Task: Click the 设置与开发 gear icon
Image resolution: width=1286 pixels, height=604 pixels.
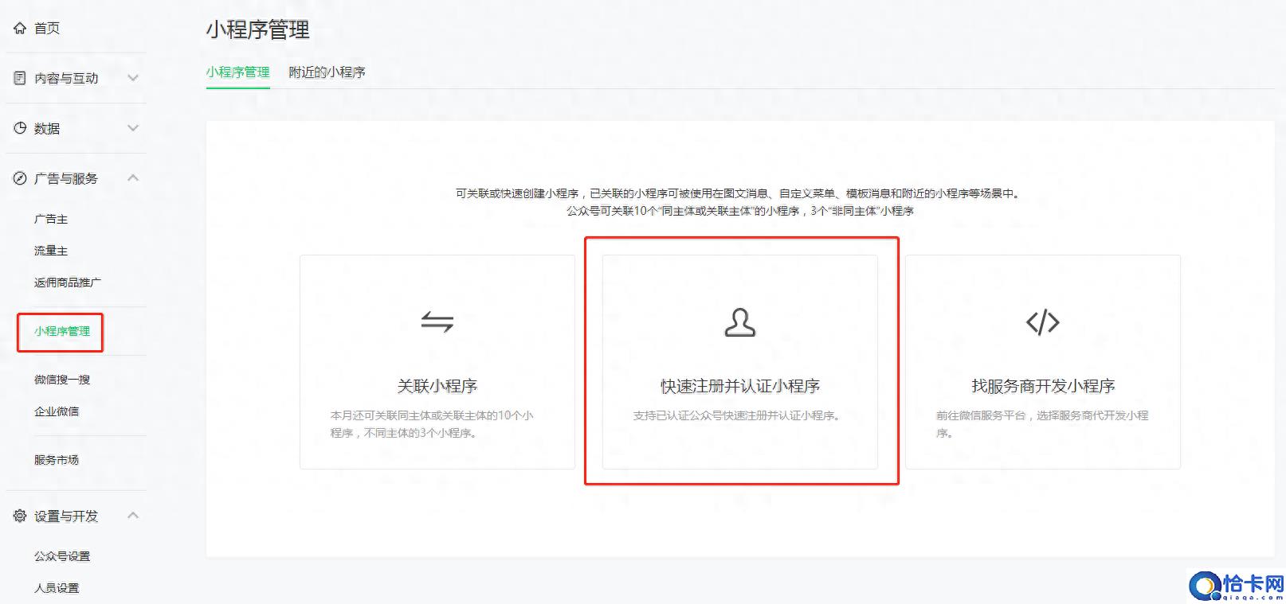Action: (20, 516)
